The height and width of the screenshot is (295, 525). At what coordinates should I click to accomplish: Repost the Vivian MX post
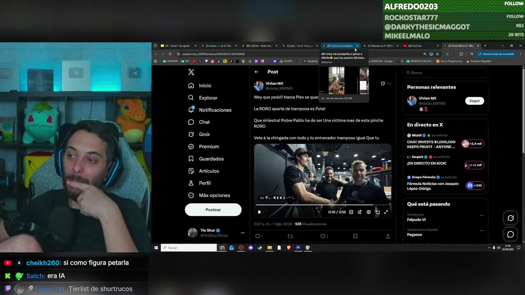(x=290, y=236)
